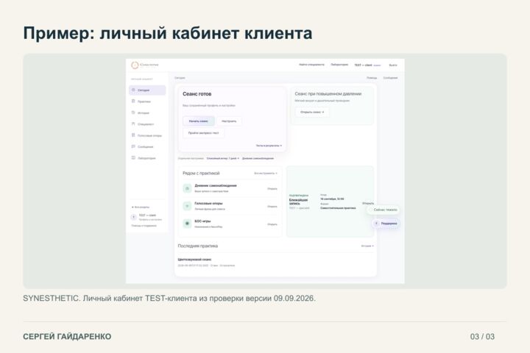The height and width of the screenshot is (353, 530).
Task: Click TEST — client profile in the sidebar
Action: [x=146, y=217]
